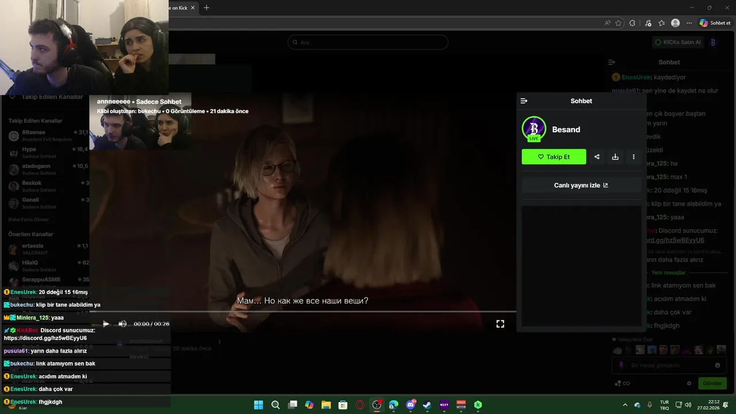
Task: Click KICKs Satın Al button
Action: (678, 42)
